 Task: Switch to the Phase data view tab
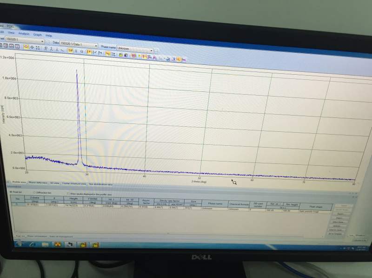point(38,182)
